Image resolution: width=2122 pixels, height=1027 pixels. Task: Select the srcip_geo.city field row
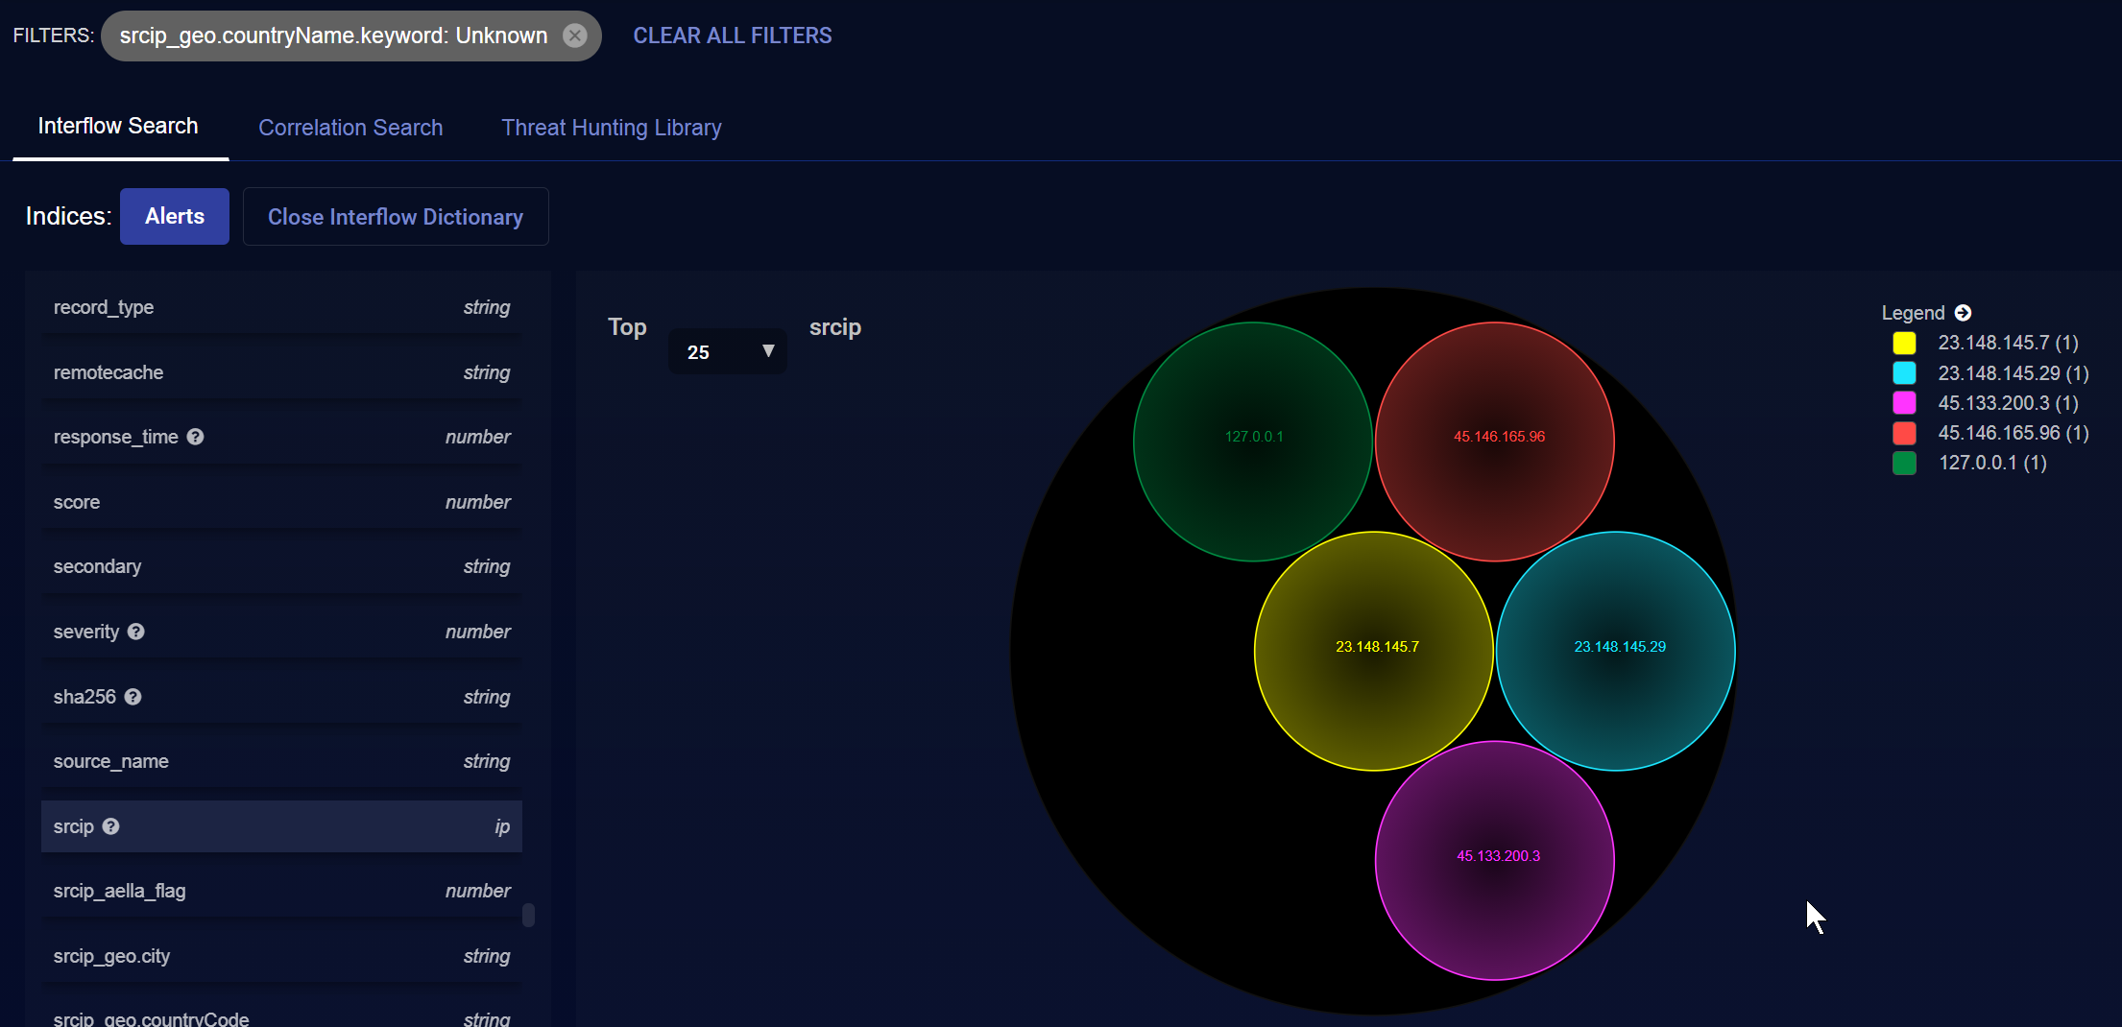[x=281, y=956]
